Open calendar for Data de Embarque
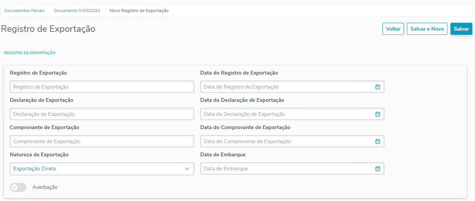The image size is (475, 201). pos(377,168)
